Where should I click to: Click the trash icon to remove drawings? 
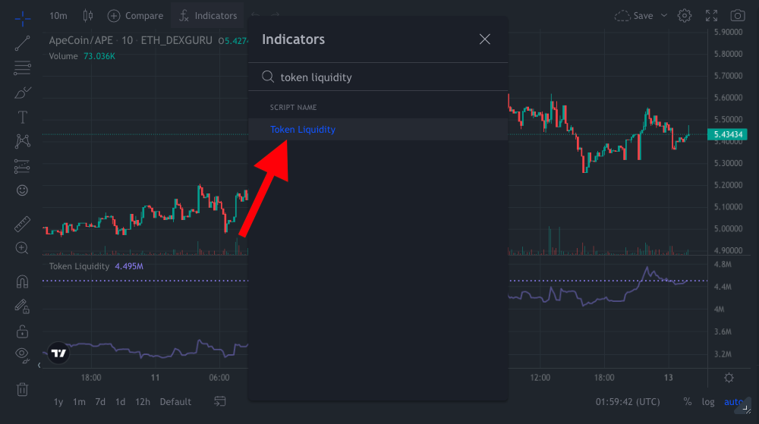tap(23, 389)
